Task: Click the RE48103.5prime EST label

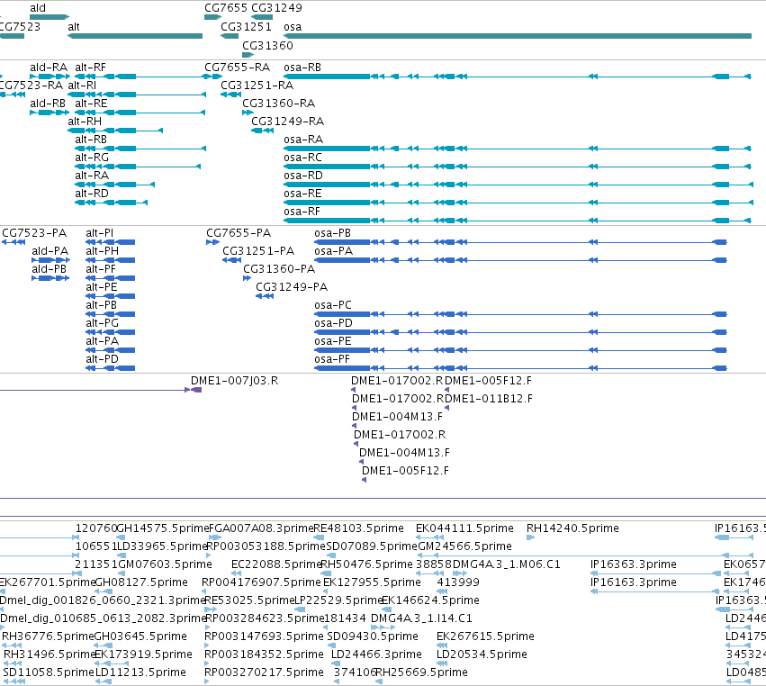Action: coord(358,528)
